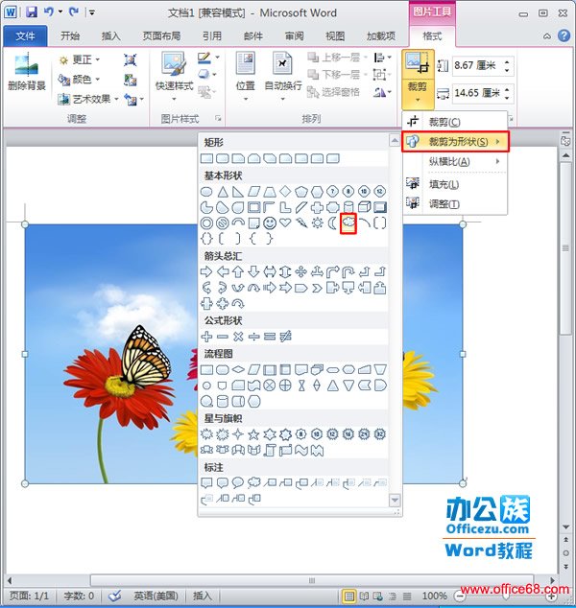
Task: Open the Corrections (更正) dropdown
Action: point(79,59)
